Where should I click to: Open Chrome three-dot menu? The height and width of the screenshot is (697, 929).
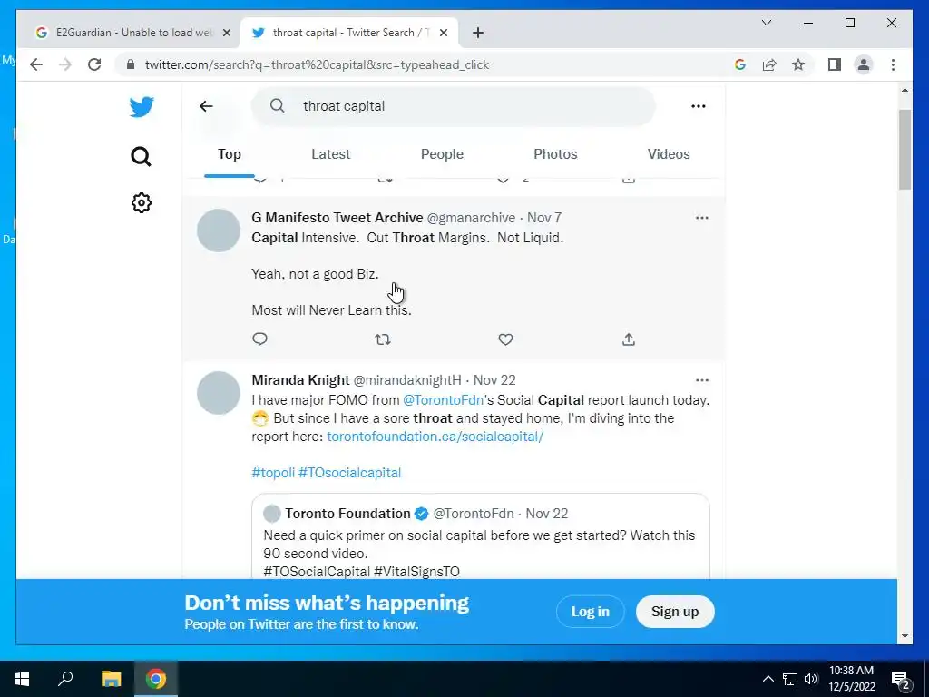point(893,64)
